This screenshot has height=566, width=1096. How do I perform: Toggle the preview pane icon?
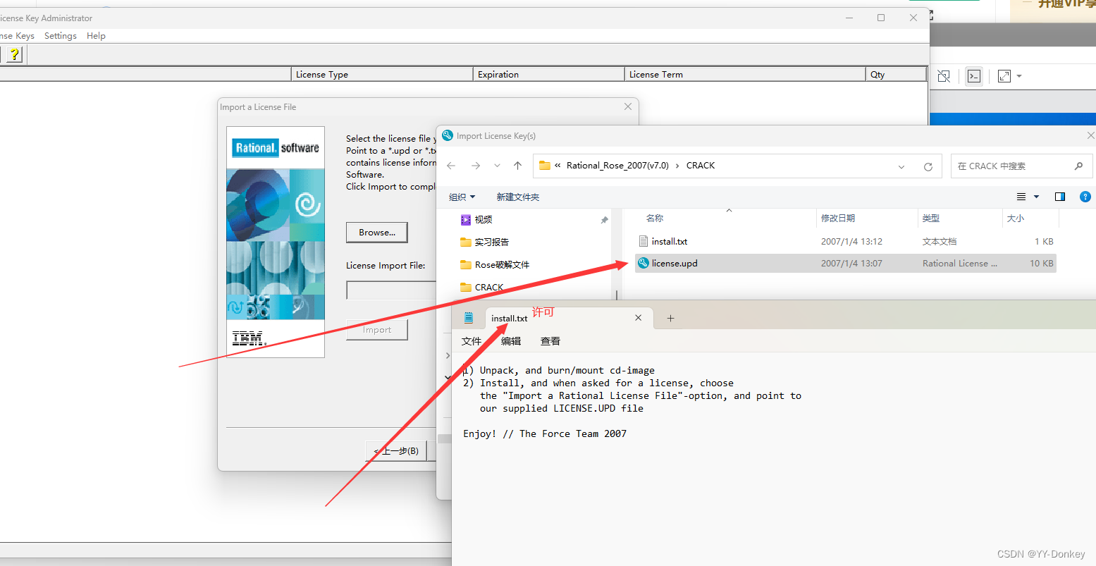[1060, 197]
